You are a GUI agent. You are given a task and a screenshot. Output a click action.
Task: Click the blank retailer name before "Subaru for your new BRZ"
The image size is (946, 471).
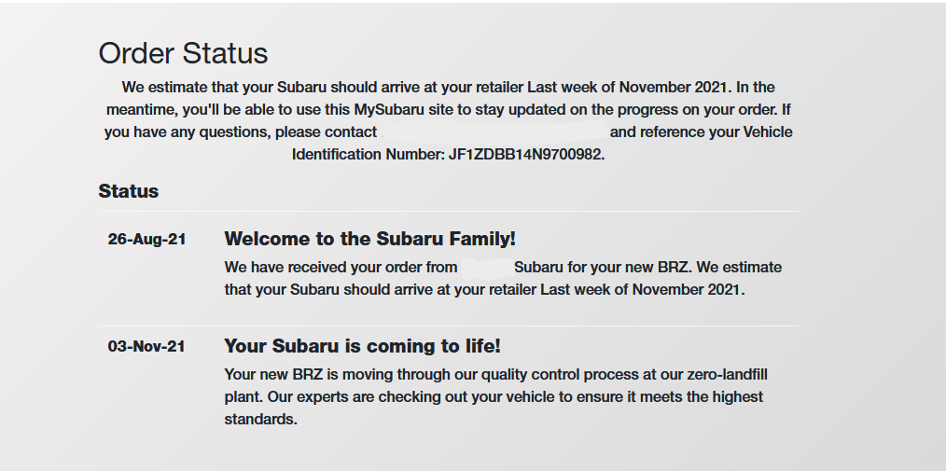point(485,268)
